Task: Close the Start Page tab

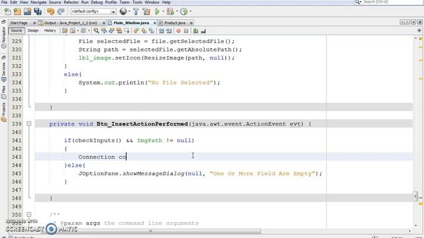Action: 34,23
